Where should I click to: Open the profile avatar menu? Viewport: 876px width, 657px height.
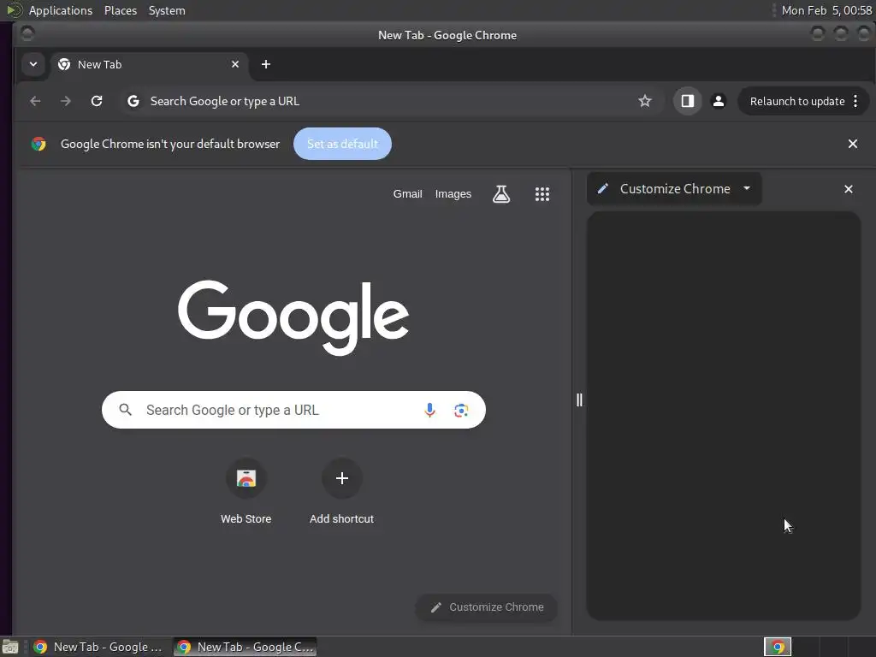pos(719,101)
